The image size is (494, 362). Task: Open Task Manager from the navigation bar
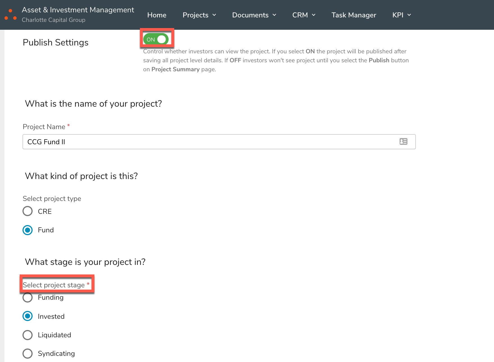click(x=353, y=15)
